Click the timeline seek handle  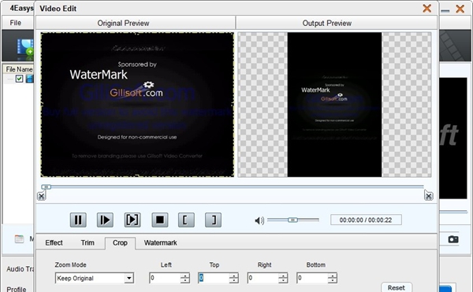47,187
